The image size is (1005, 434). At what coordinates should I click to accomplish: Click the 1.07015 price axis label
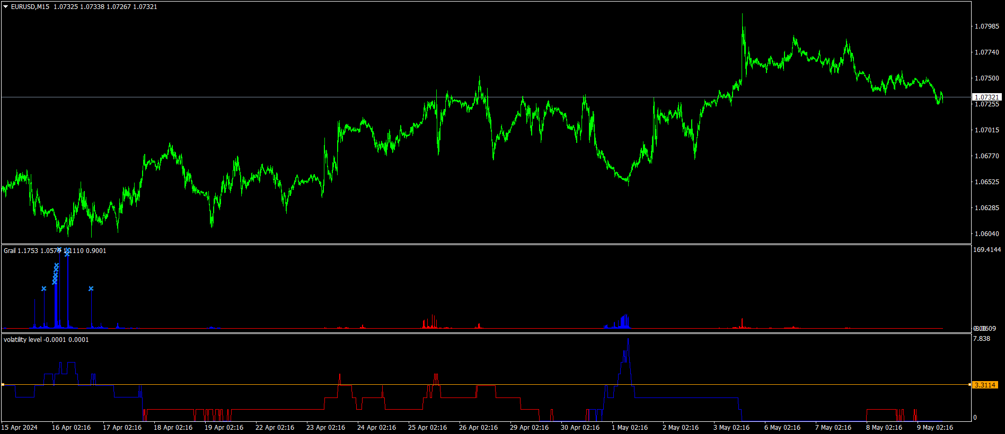click(987, 130)
